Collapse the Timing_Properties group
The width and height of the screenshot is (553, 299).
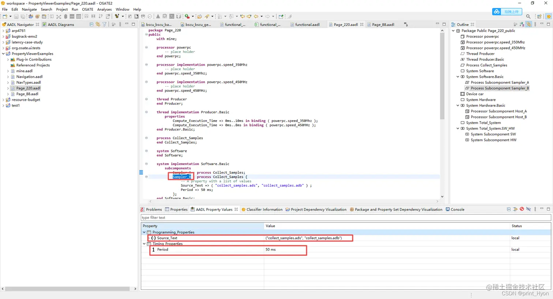[x=144, y=244]
